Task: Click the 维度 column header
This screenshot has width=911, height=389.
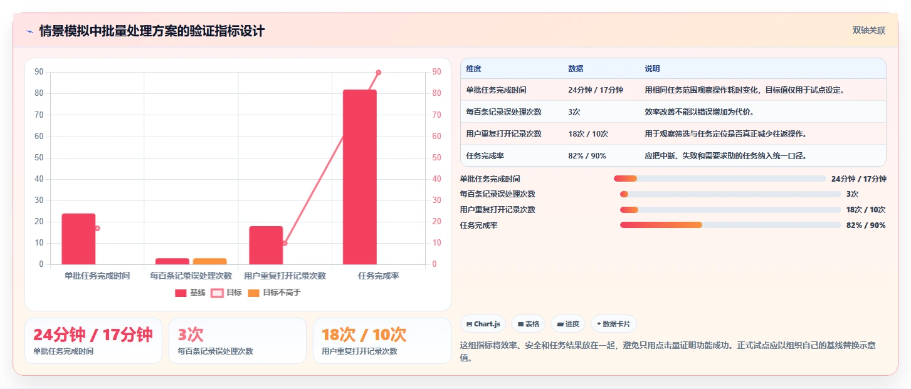Action: (473, 69)
